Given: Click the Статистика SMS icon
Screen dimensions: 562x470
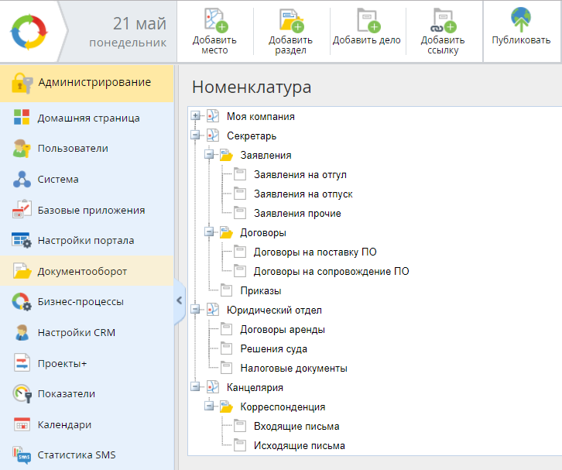Looking at the screenshot, I should (22, 455).
